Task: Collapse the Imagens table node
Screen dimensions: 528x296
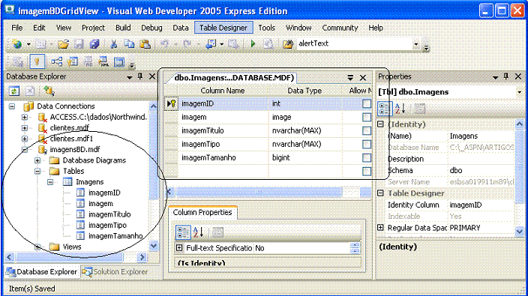Action: pyautogui.click(x=50, y=182)
